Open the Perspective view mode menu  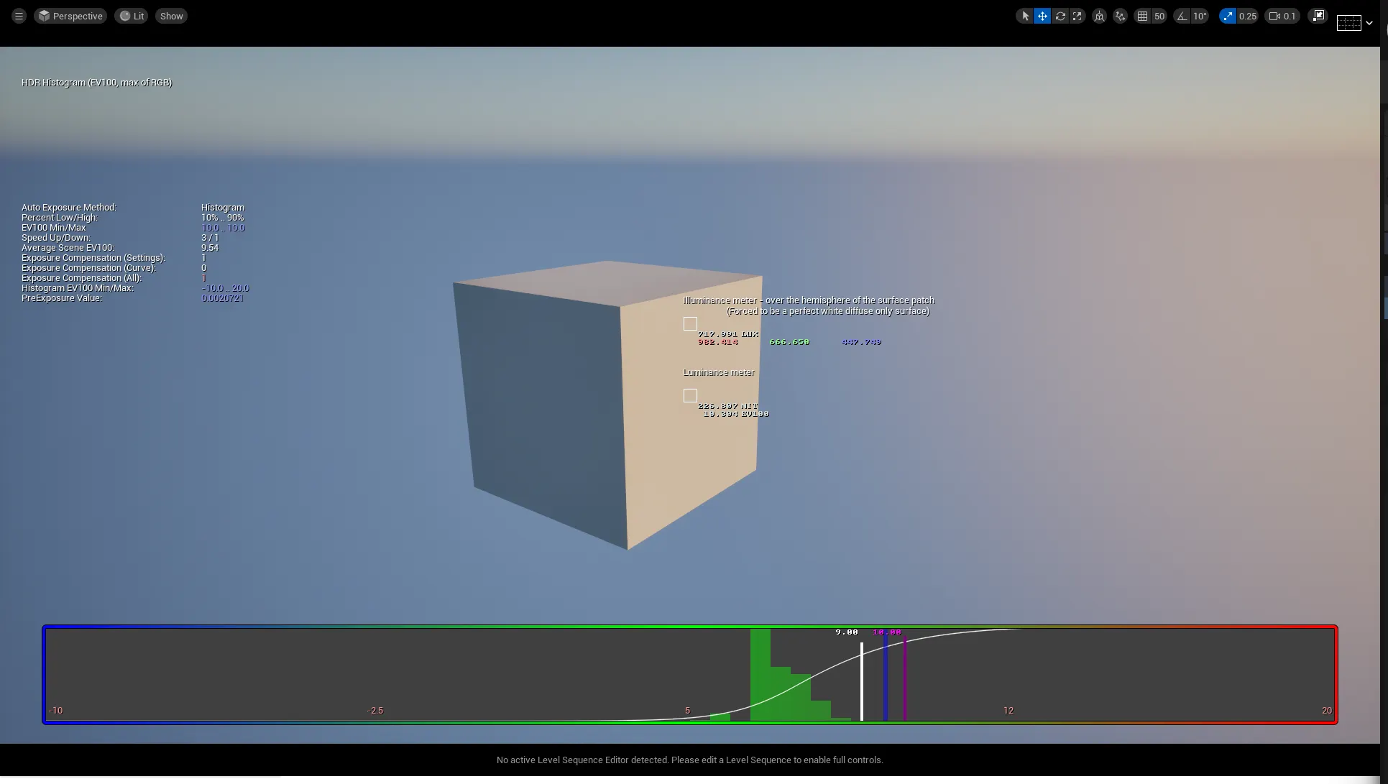pyautogui.click(x=70, y=16)
